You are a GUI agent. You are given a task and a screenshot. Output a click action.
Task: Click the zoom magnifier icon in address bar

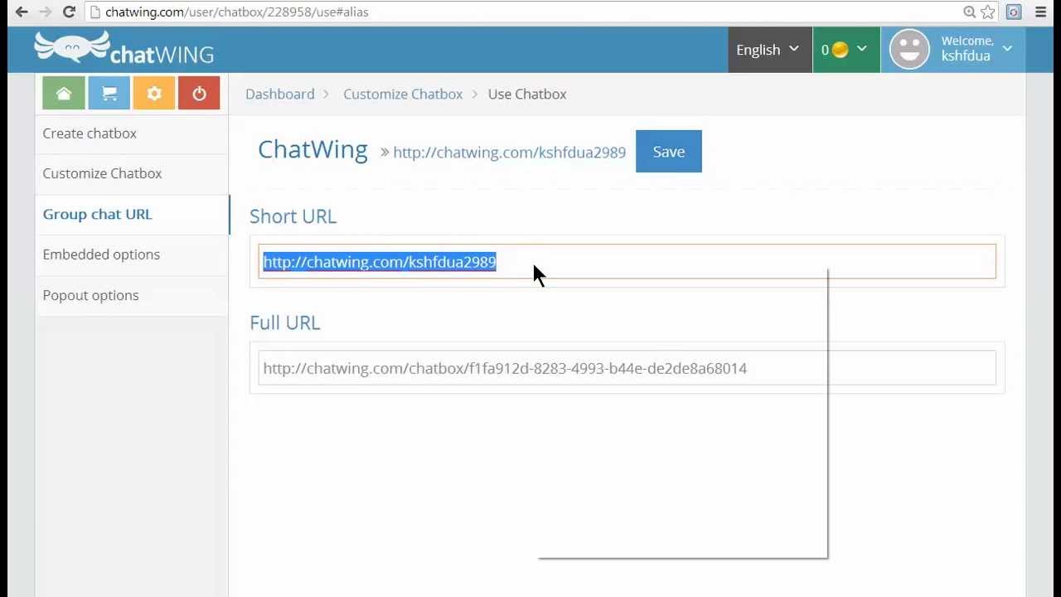click(x=969, y=12)
